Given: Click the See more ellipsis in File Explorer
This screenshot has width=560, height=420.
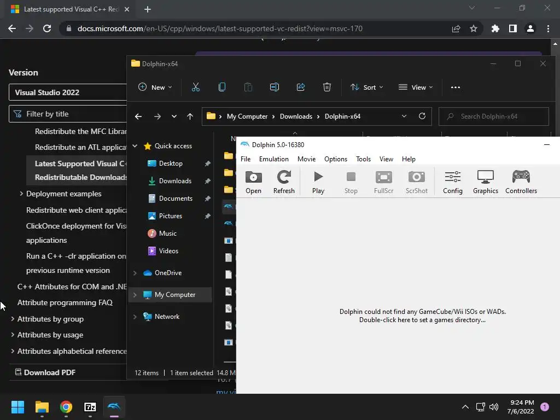Looking at the screenshot, I should click(456, 87).
